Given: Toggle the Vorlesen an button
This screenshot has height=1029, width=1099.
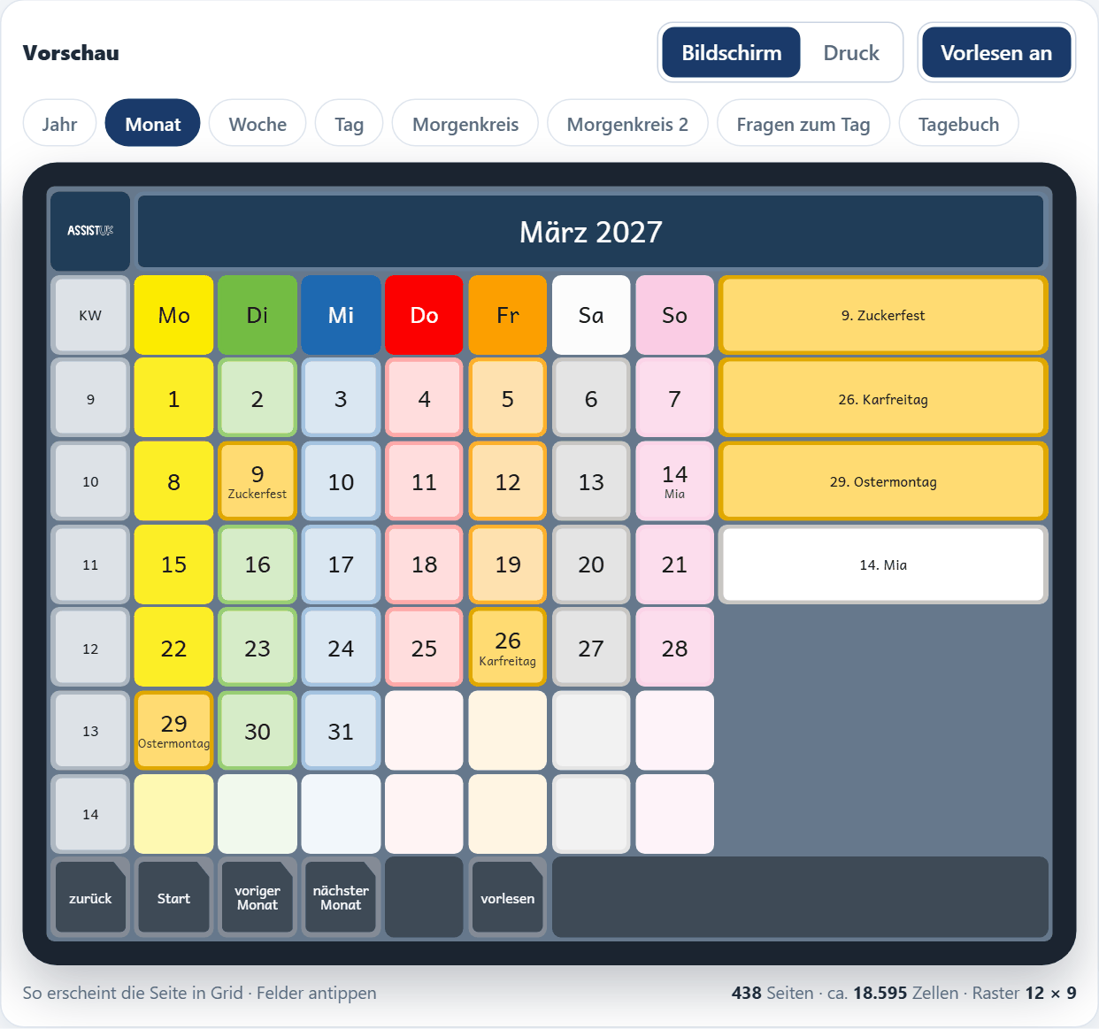Looking at the screenshot, I should [x=996, y=53].
